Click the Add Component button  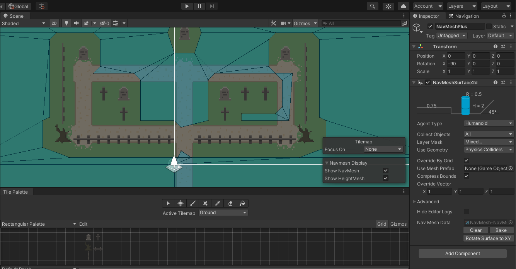[x=462, y=254]
